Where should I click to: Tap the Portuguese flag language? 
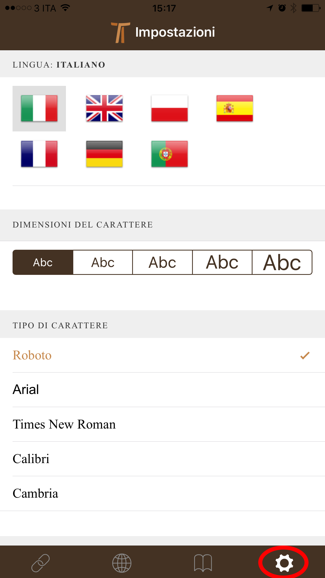click(x=170, y=154)
